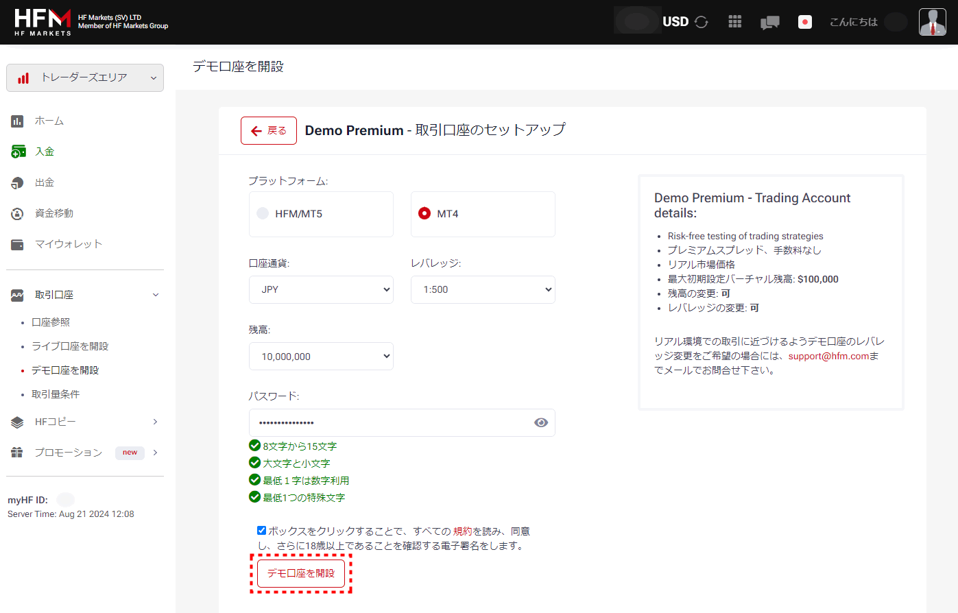Click the こんにちは greeting text
958x613 pixels.
pyautogui.click(x=854, y=22)
